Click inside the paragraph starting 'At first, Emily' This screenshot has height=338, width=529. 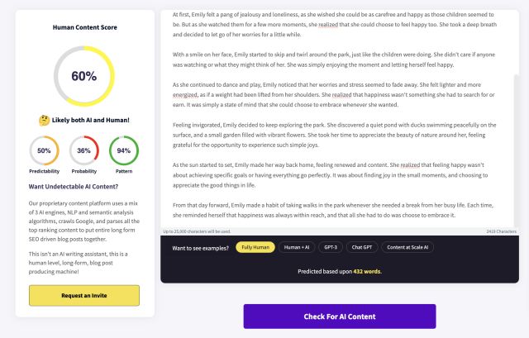pyautogui.click(x=334, y=24)
